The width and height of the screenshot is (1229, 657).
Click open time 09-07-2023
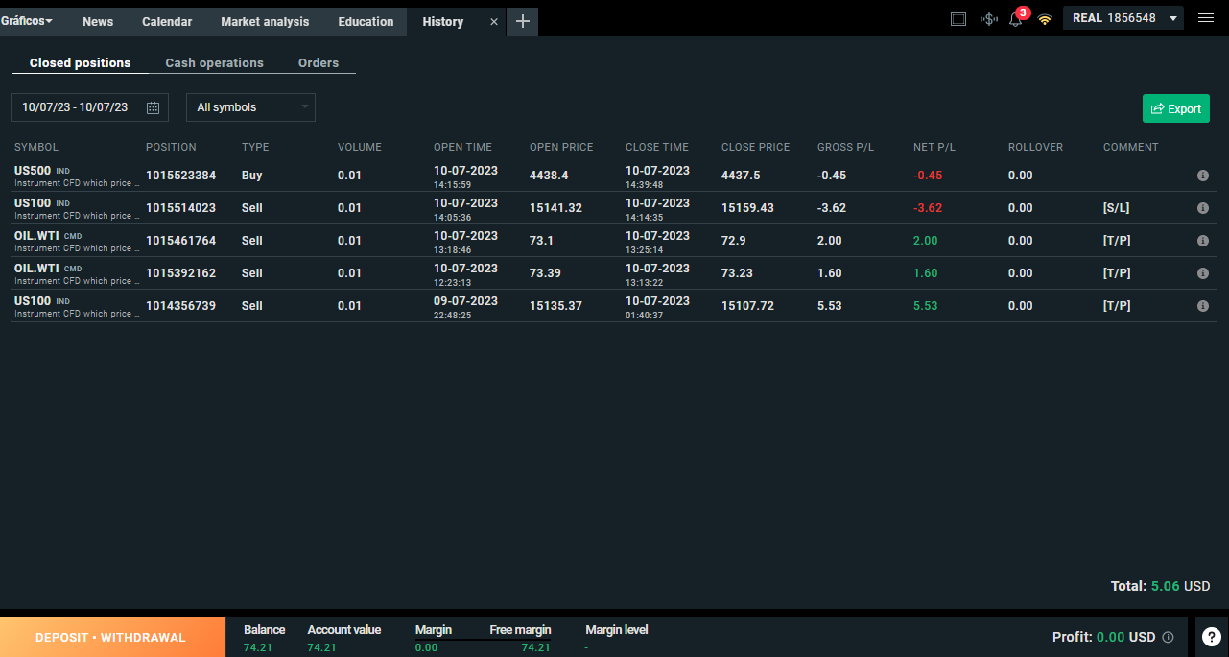coord(465,300)
